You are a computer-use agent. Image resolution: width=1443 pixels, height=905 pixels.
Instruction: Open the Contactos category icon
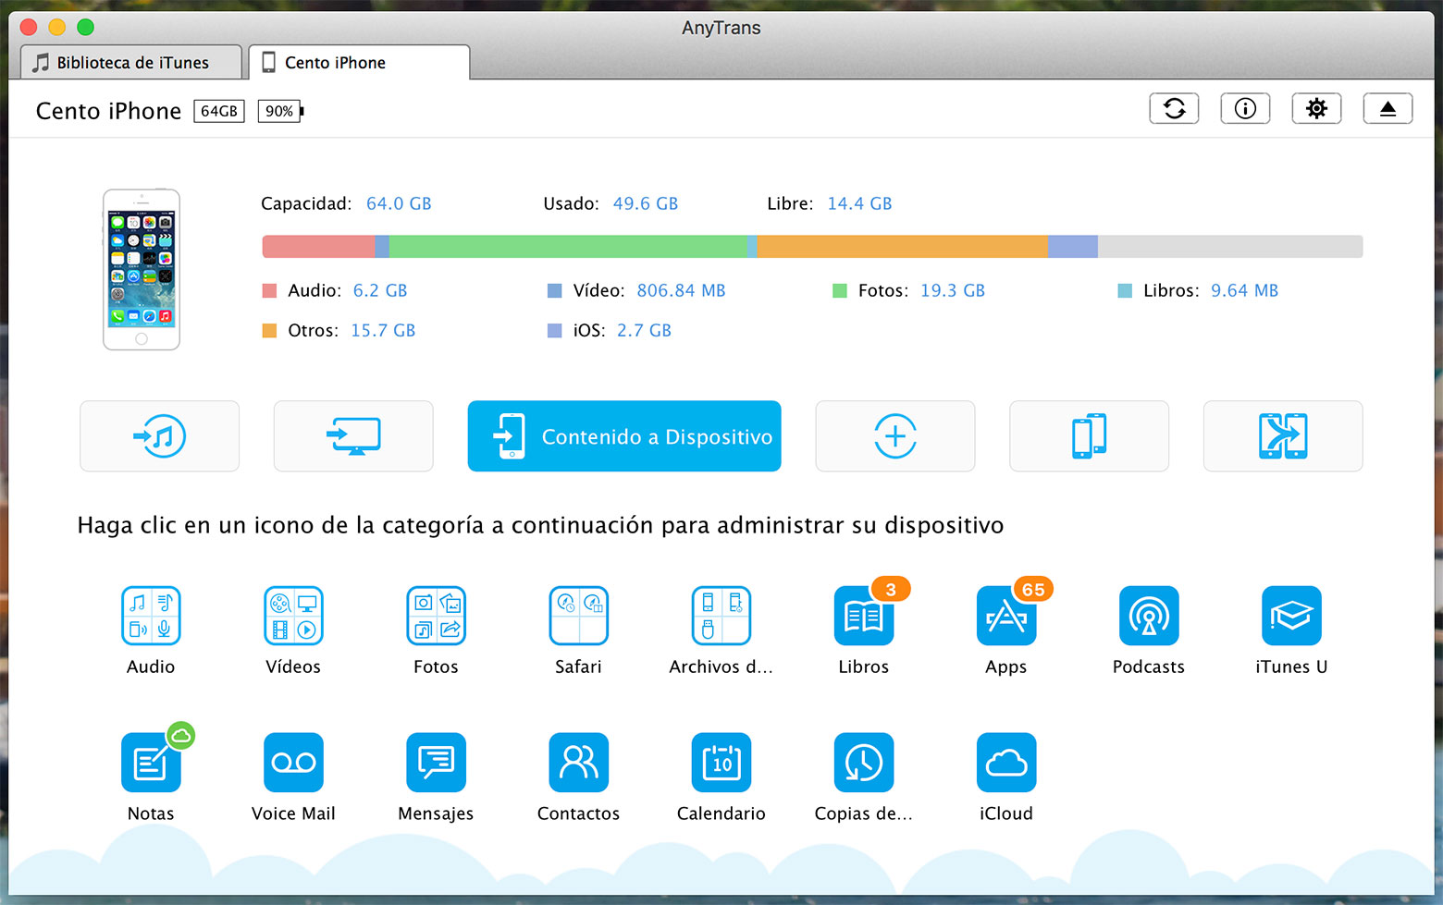tap(578, 763)
